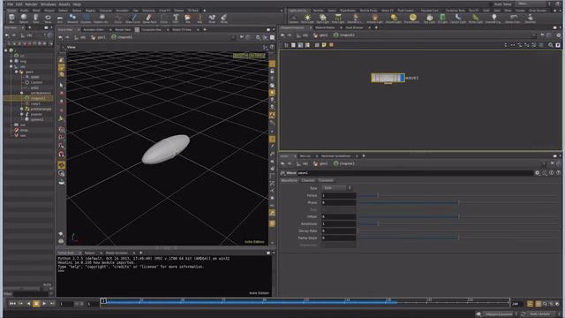Image resolution: width=565 pixels, height=318 pixels.
Task: Open the Render menu
Action: coord(31,4)
